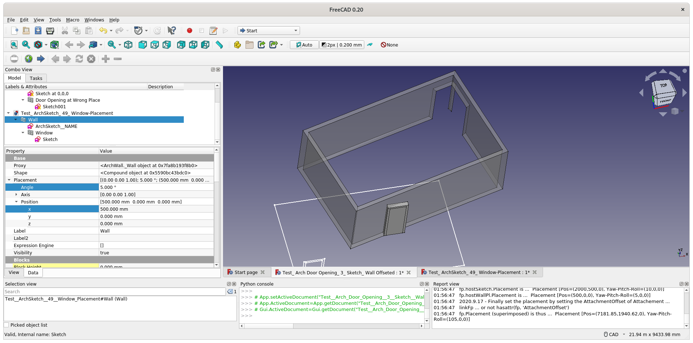Clear the Selection view search field
The width and height of the screenshot is (693, 343).
[230, 291]
